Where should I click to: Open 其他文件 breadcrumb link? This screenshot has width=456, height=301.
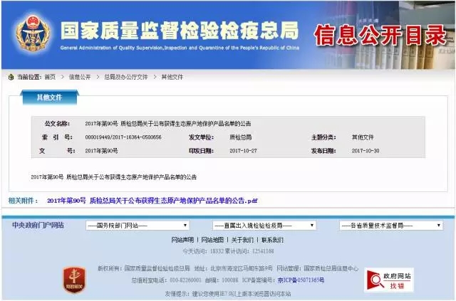pyautogui.click(x=172, y=77)
